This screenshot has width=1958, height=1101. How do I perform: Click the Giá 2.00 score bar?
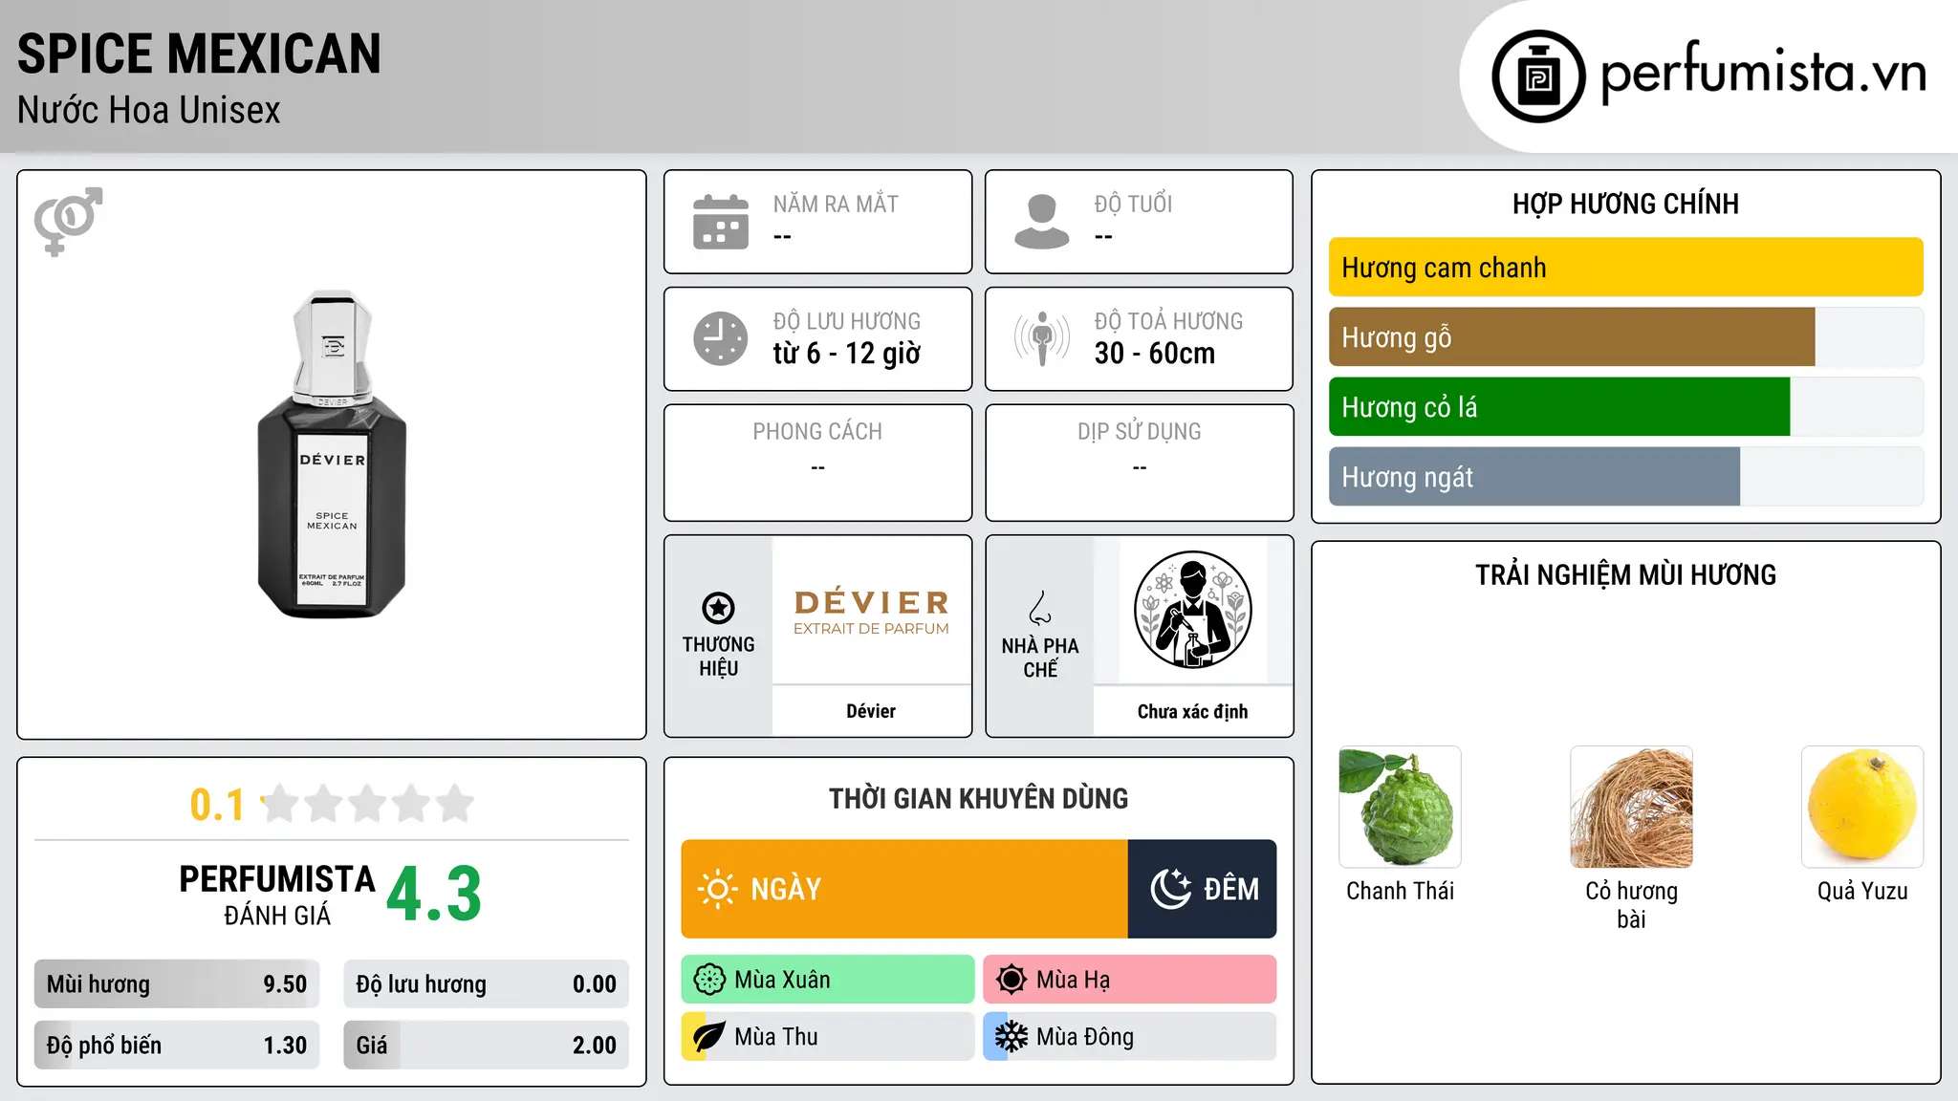coord(487,1046)
